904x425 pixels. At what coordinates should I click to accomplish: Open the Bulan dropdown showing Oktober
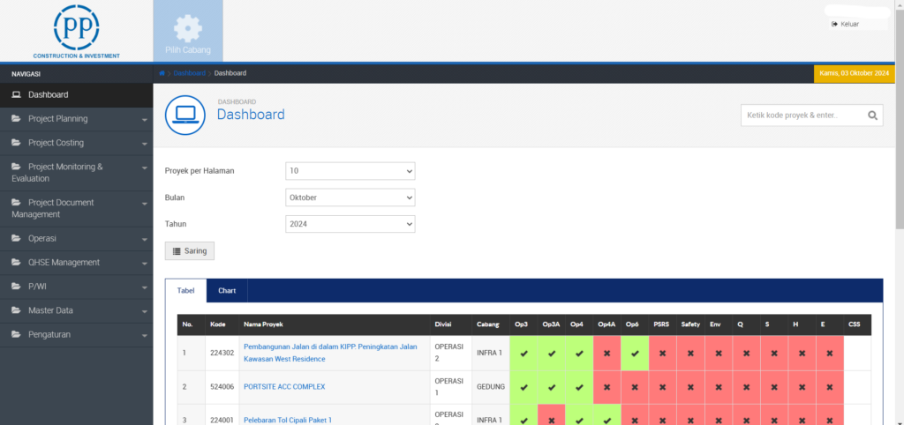pos(350,198)
